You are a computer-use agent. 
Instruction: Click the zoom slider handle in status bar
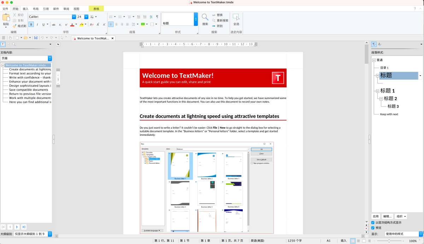coord(389,241)
